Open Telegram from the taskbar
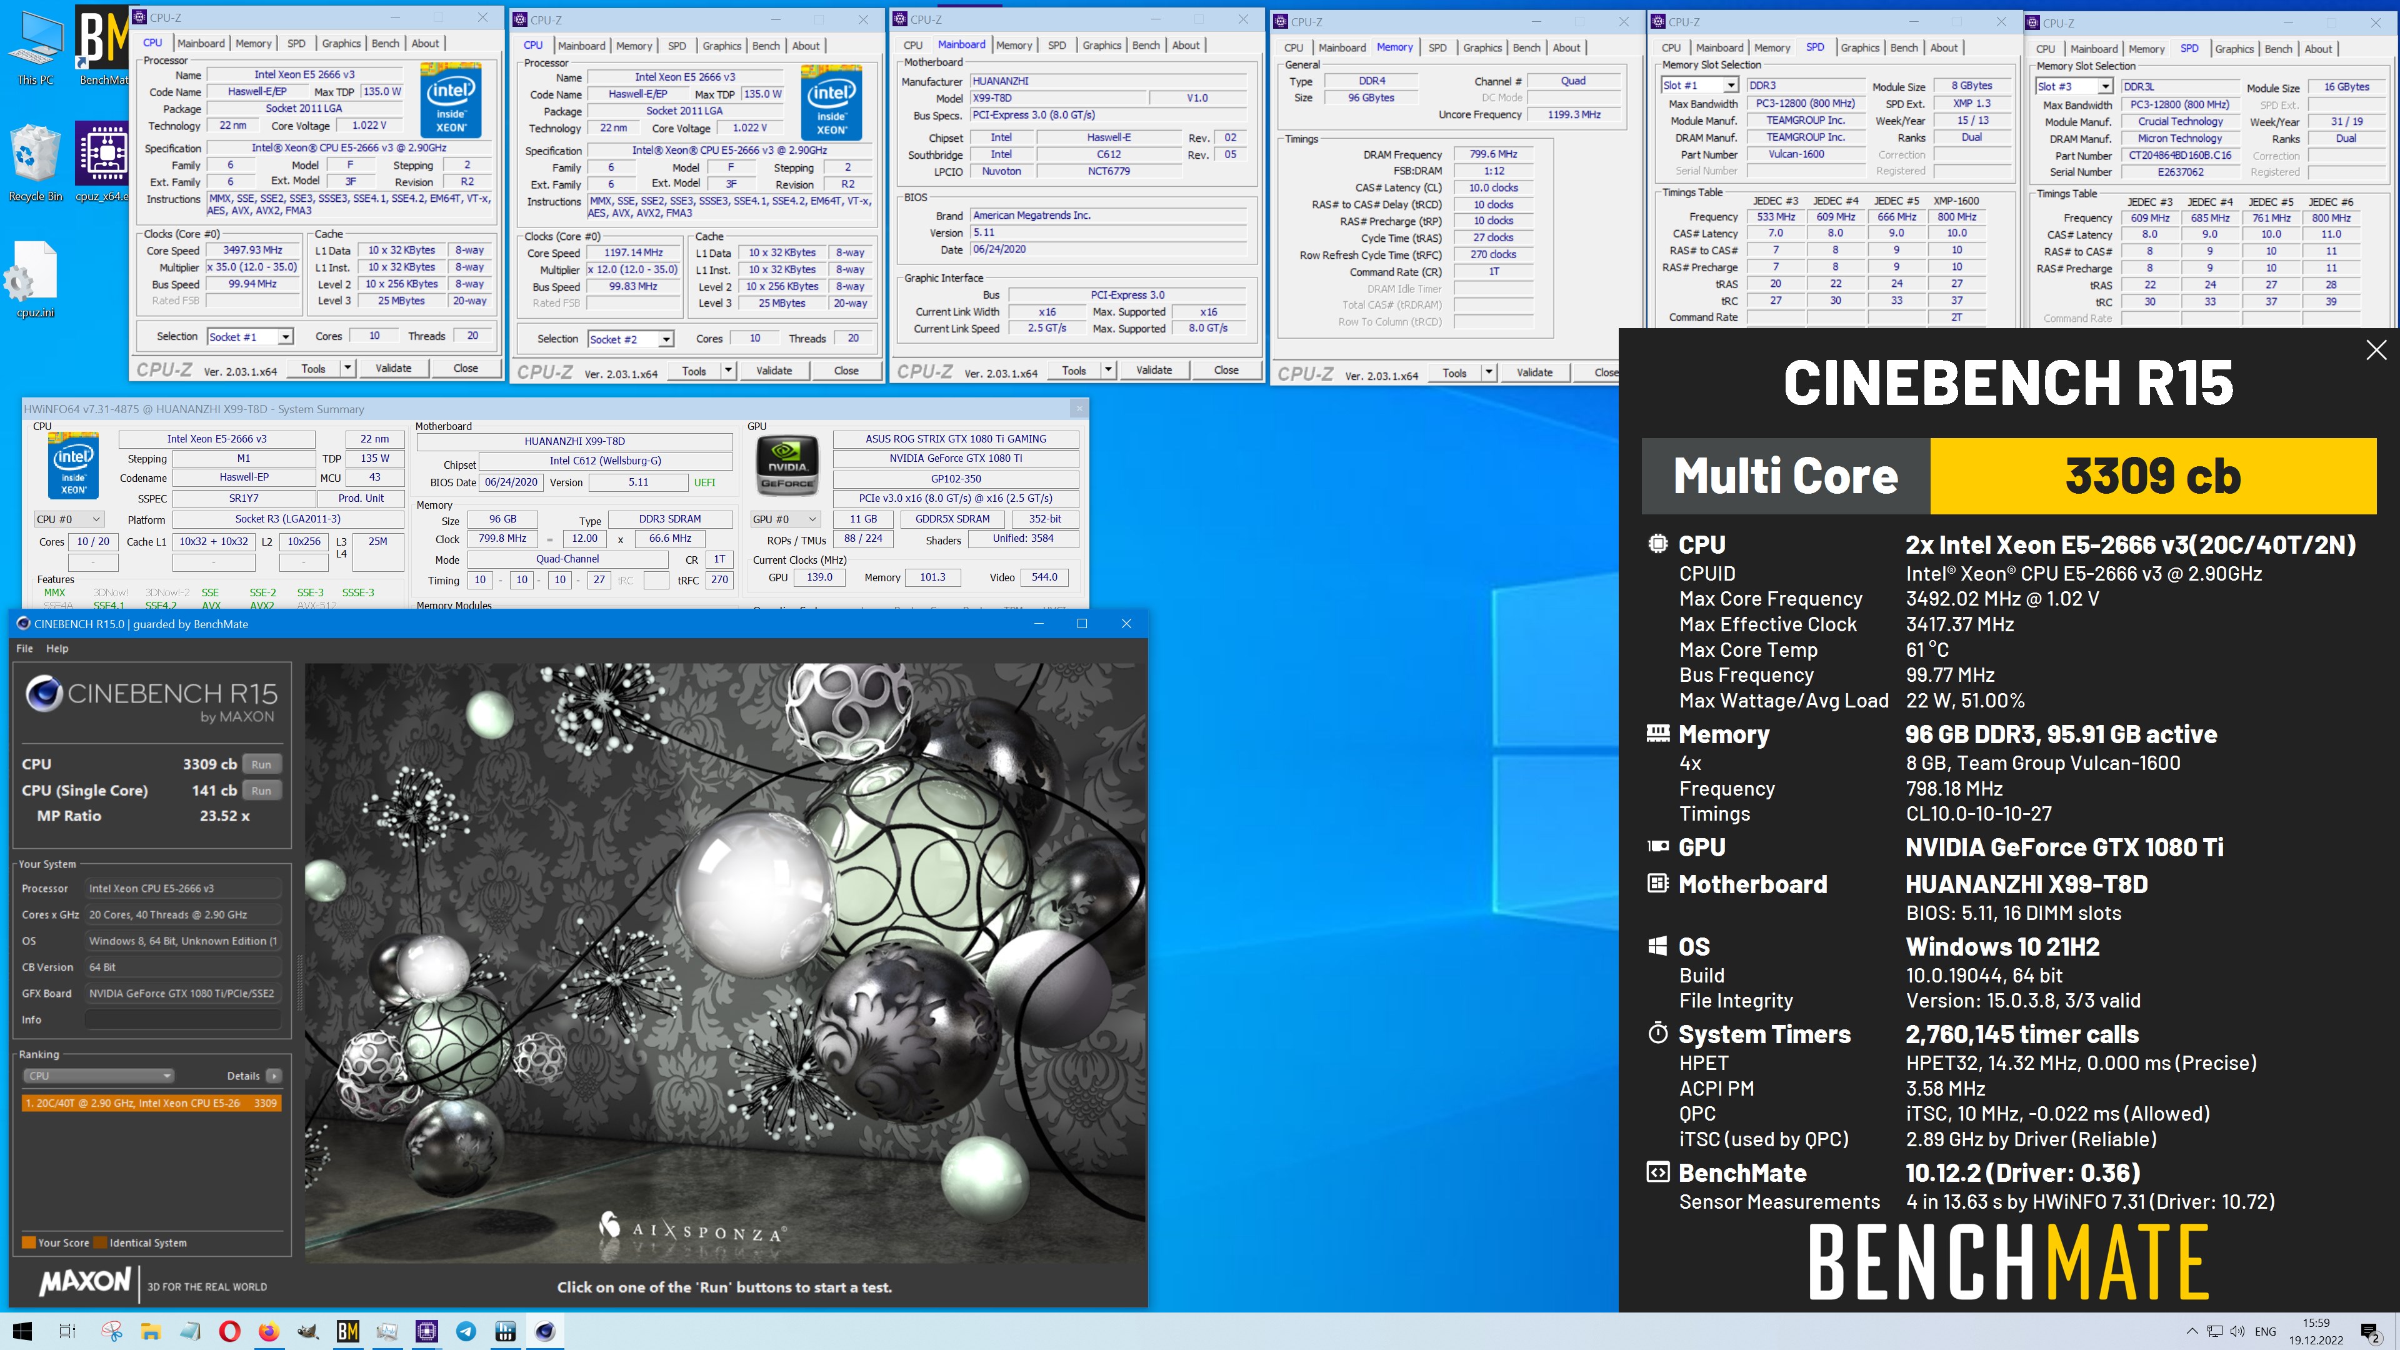The image size is (2400, 1350). (466, 1331)
